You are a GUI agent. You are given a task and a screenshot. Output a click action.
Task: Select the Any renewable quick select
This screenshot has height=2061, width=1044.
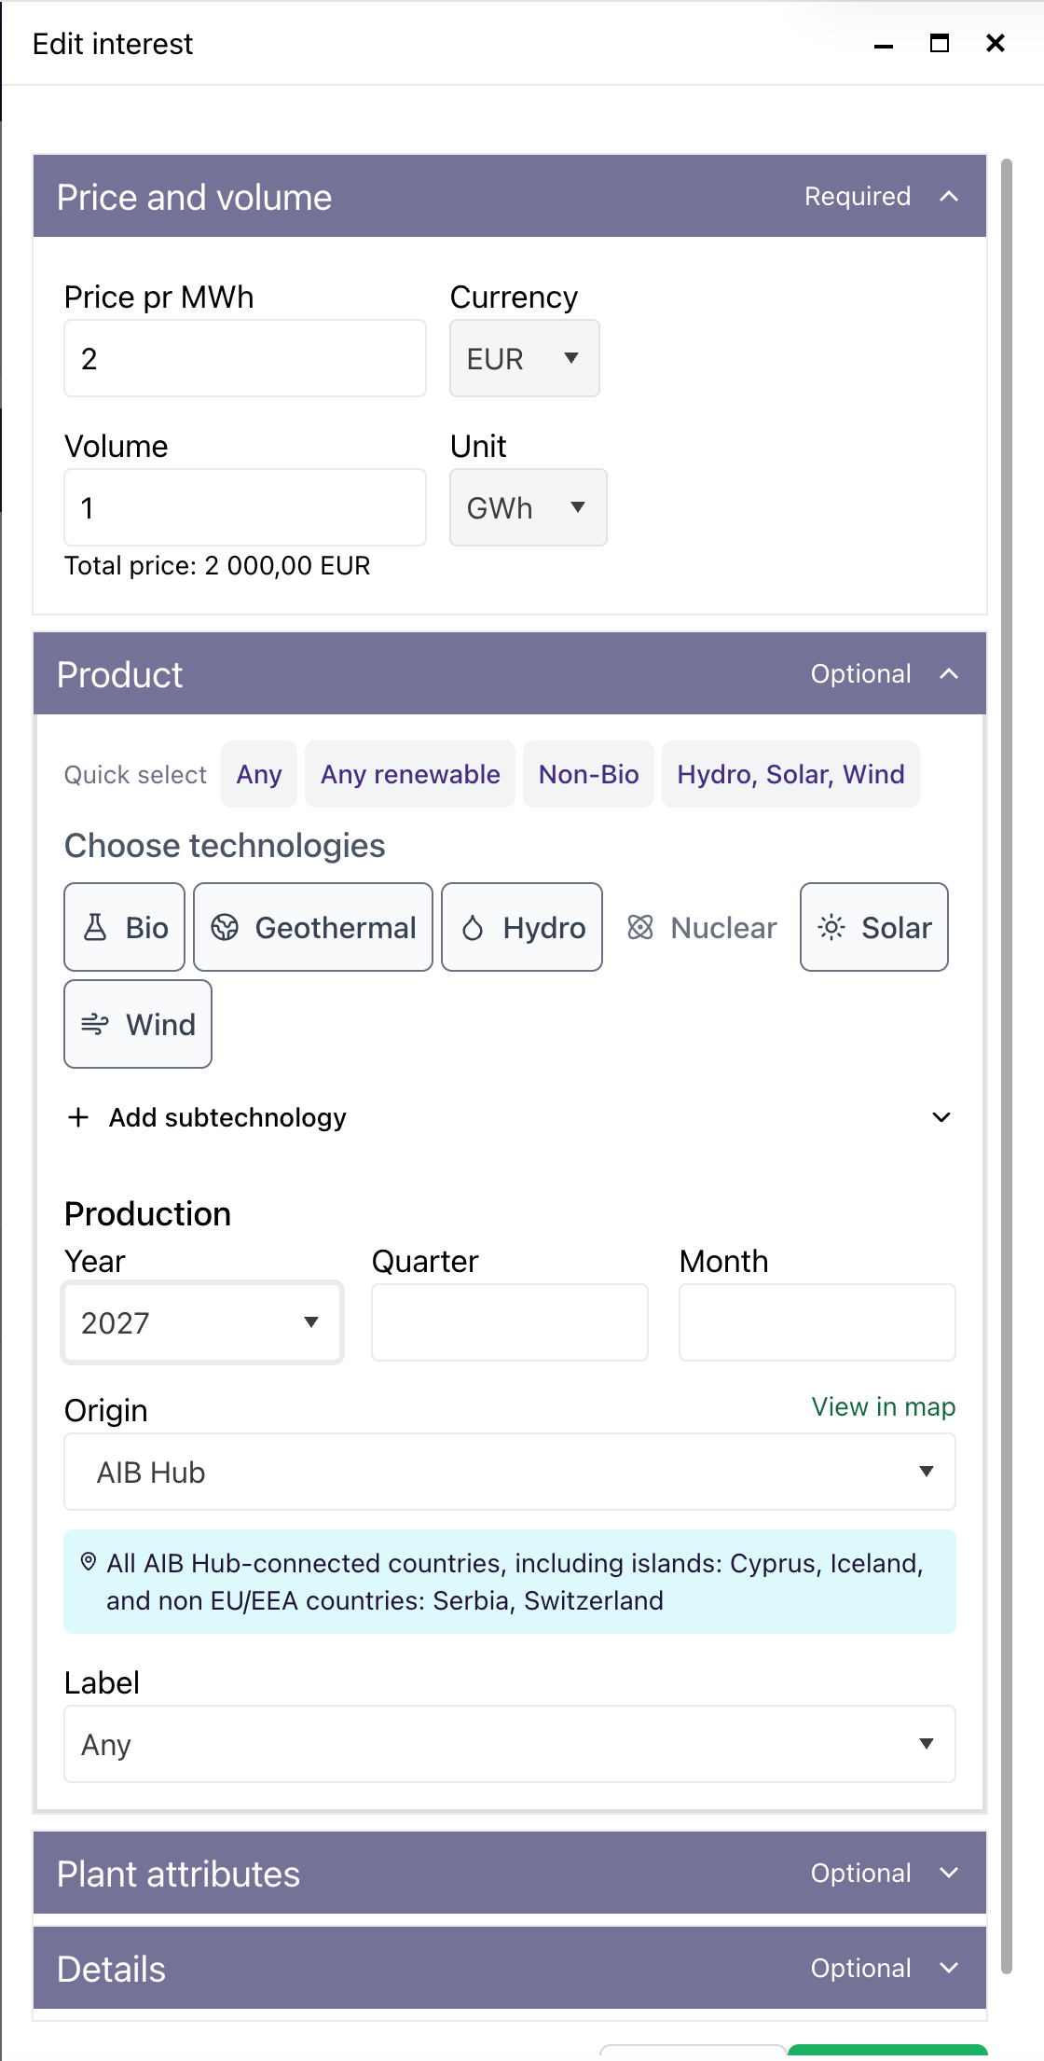point(410,774)
